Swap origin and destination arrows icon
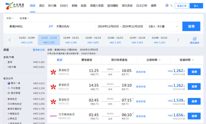 pyautogui.click(x=51, y=26)
